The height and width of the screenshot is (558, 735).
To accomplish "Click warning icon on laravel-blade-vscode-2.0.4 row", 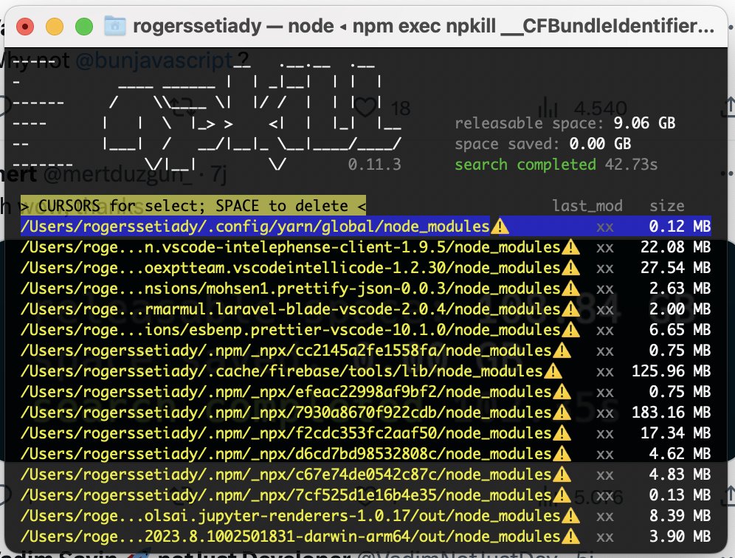I will pyautogui.click(x=570, y=309).
